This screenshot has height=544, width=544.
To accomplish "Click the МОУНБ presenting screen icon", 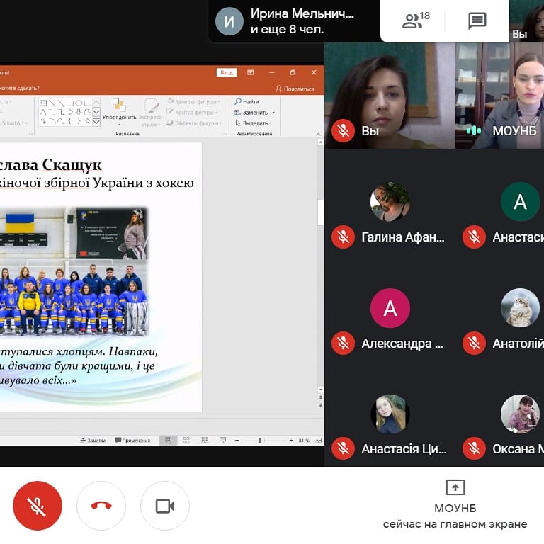I will 455,487.
